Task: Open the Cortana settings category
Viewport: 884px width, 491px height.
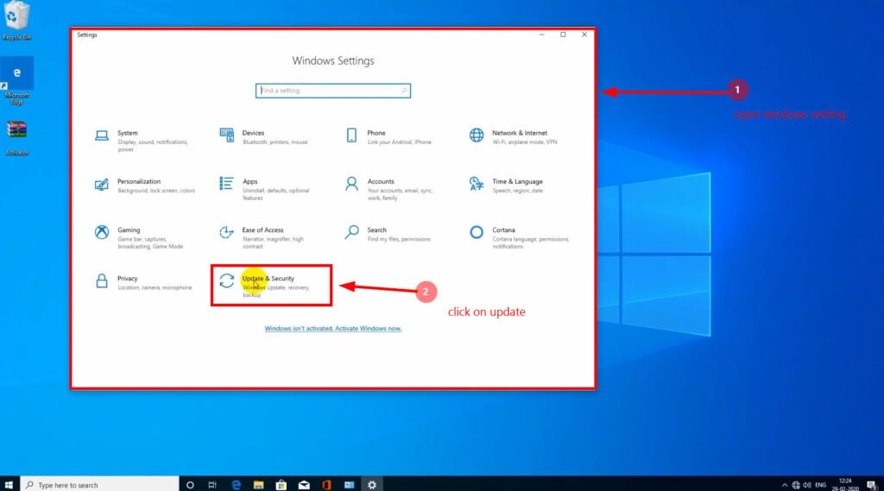Action: pos(519,238)
